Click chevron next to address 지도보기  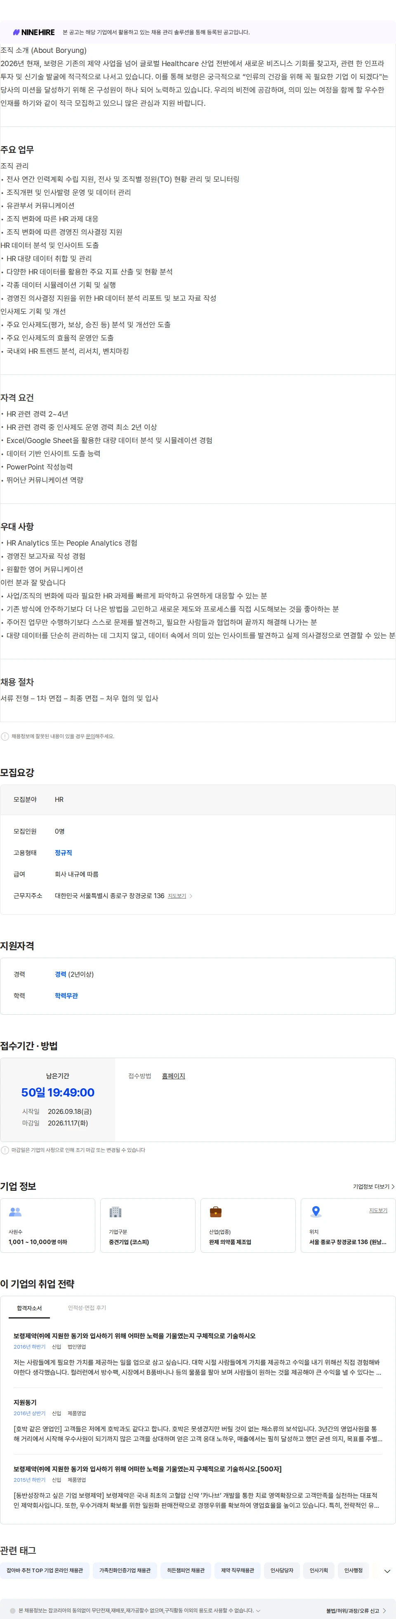tap(191, 896)
